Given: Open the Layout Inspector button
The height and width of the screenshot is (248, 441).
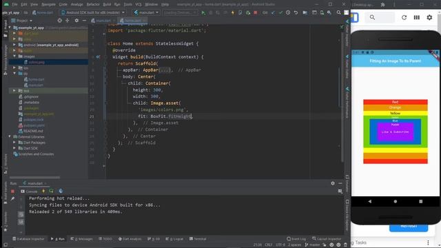Looking at the screenshot, I should (x=327, y=239).
